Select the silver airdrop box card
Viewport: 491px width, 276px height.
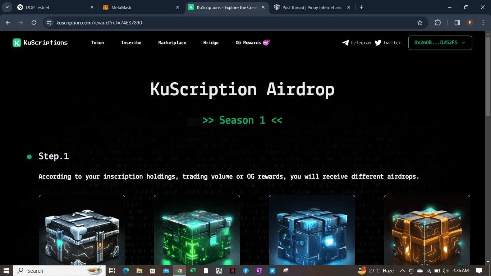point(82,230)
